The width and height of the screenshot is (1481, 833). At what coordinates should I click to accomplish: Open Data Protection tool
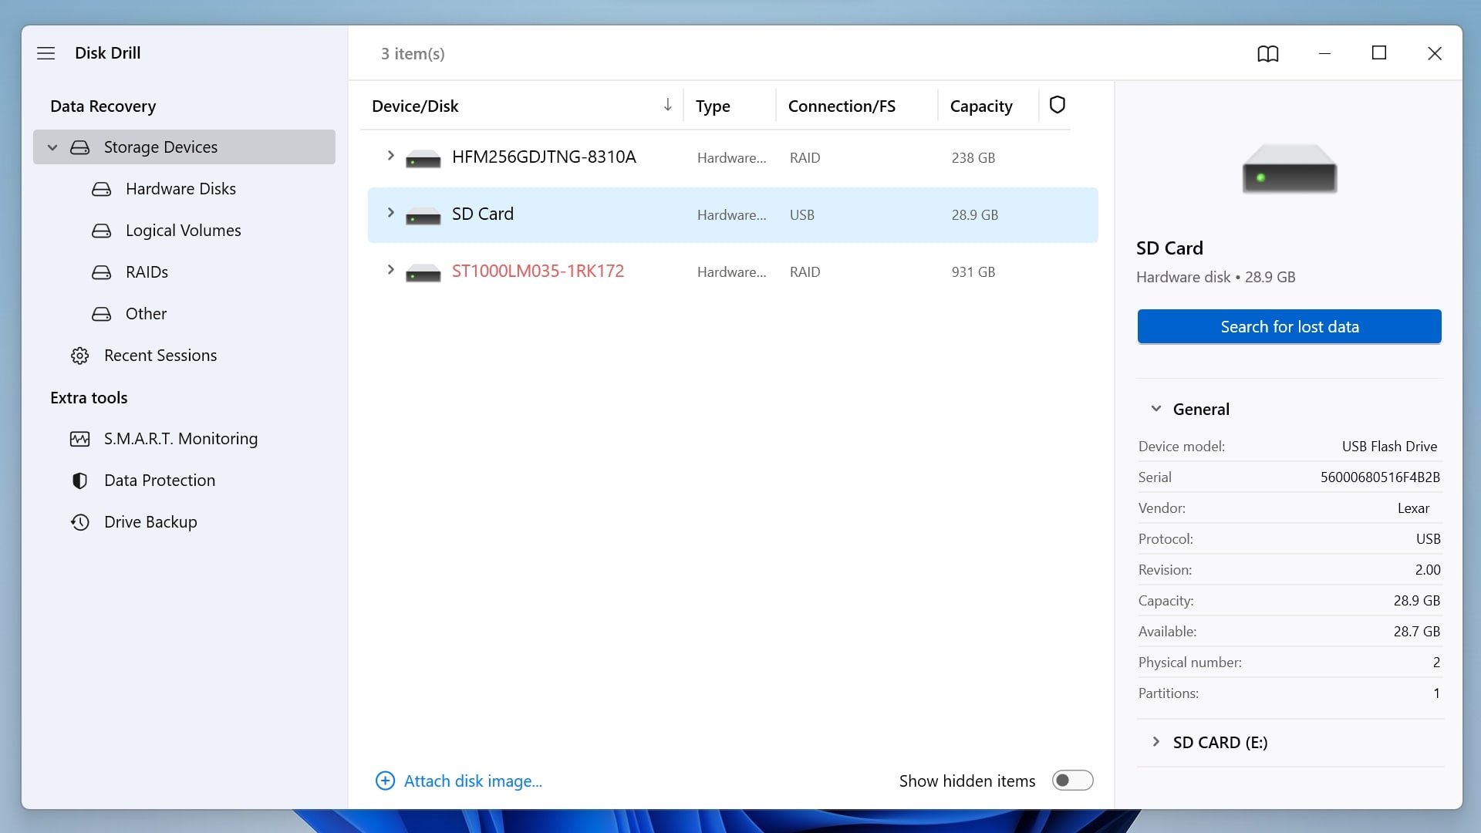pos(160,481)
